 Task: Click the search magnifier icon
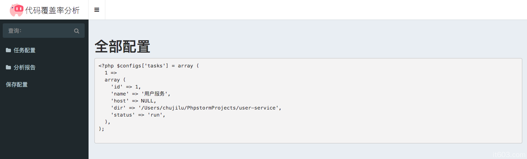click(76, 31)
